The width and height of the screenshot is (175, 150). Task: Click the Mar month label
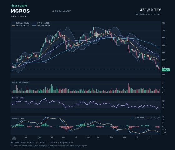[x=64, y=137]
